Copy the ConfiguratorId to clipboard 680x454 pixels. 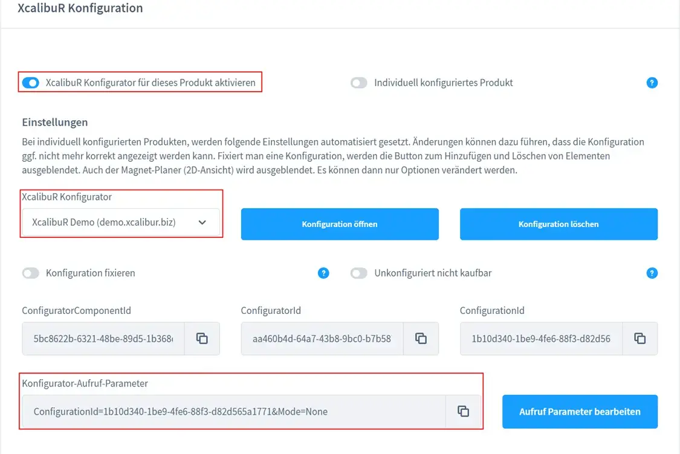click(x=421, y=339)
